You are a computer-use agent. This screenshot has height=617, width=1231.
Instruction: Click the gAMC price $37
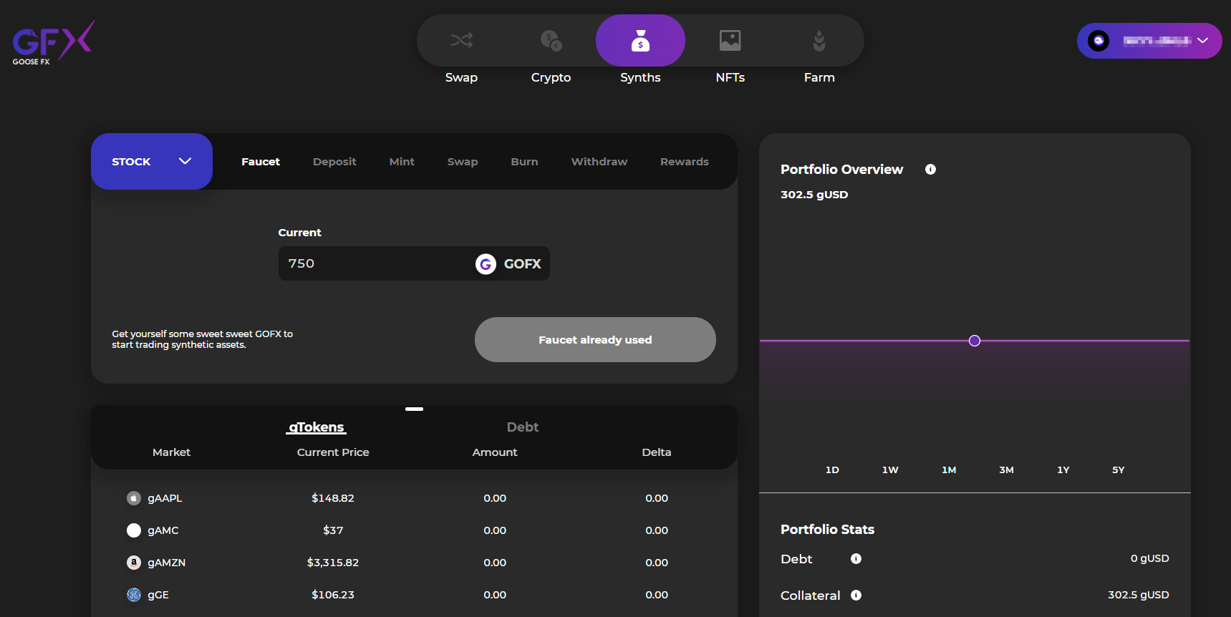(x=333, y=530)
